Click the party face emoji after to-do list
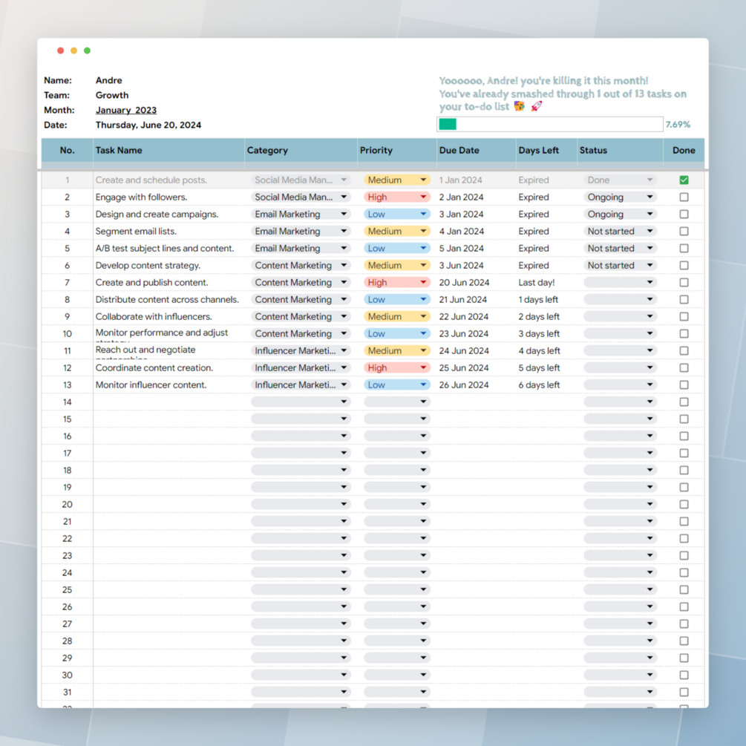Image resolution: width=746 pixels, height=746 pixels. pos(520,106)
